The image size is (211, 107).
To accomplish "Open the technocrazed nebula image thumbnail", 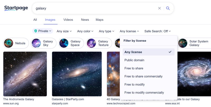I will (113, 74).
